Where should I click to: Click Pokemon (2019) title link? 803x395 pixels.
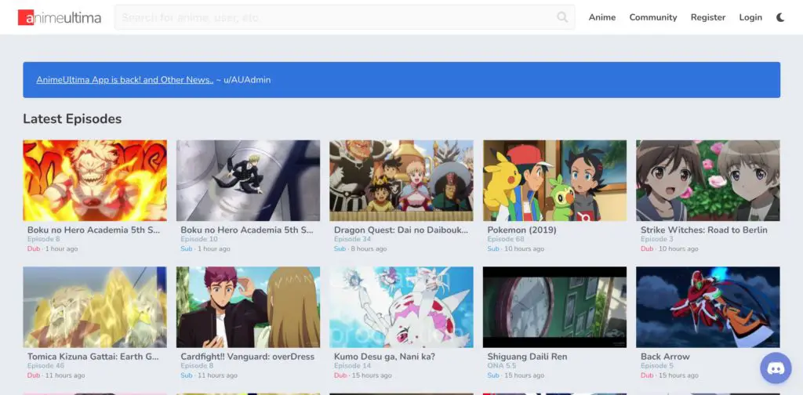521,230
